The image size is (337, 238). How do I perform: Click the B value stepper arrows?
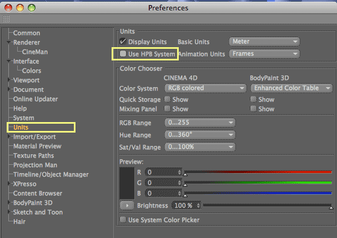179,193
